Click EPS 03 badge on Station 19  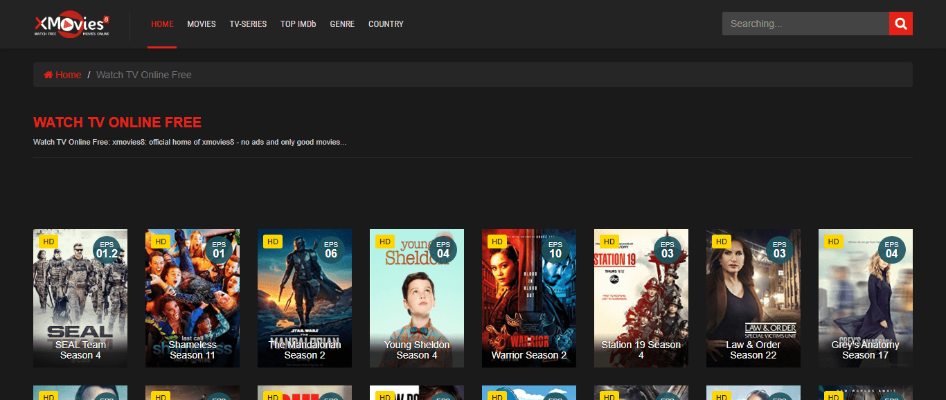pyautogui.click(x=668, y=249)
